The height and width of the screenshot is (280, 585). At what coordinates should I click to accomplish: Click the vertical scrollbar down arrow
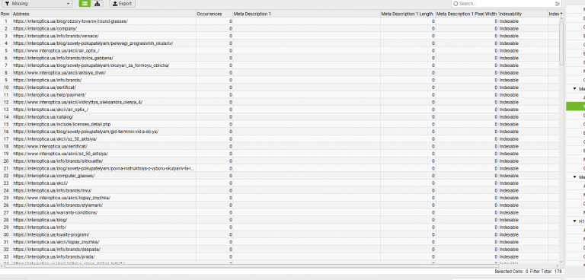561,261
